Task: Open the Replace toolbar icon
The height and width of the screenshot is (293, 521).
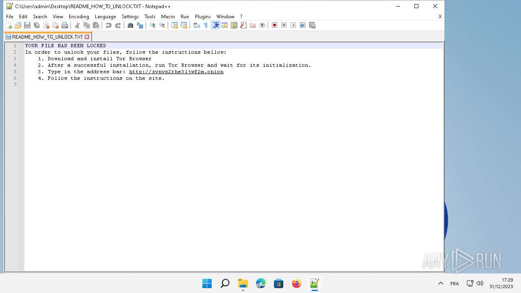Action: 140,25
